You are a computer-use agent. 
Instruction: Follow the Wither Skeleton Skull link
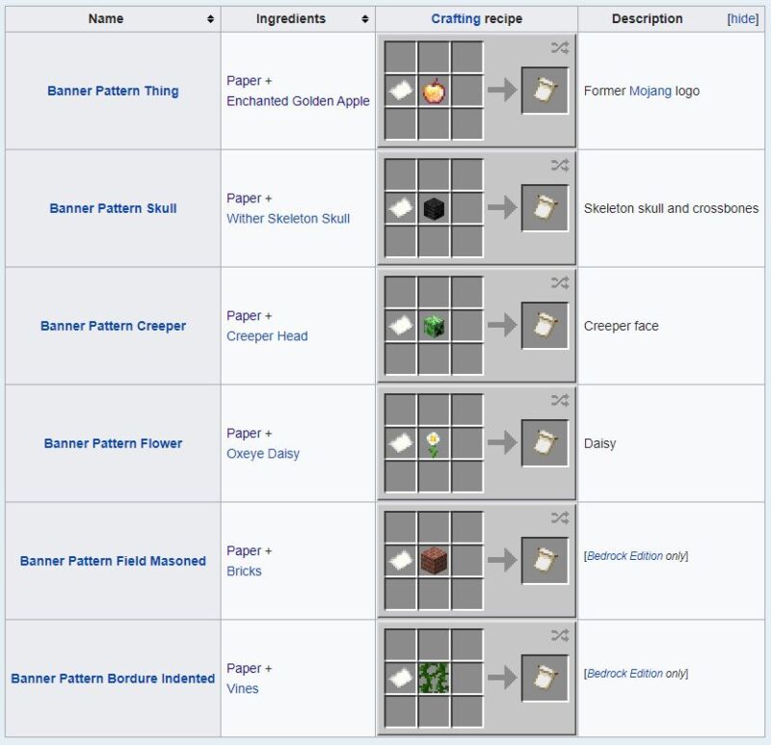coord(288,219)
